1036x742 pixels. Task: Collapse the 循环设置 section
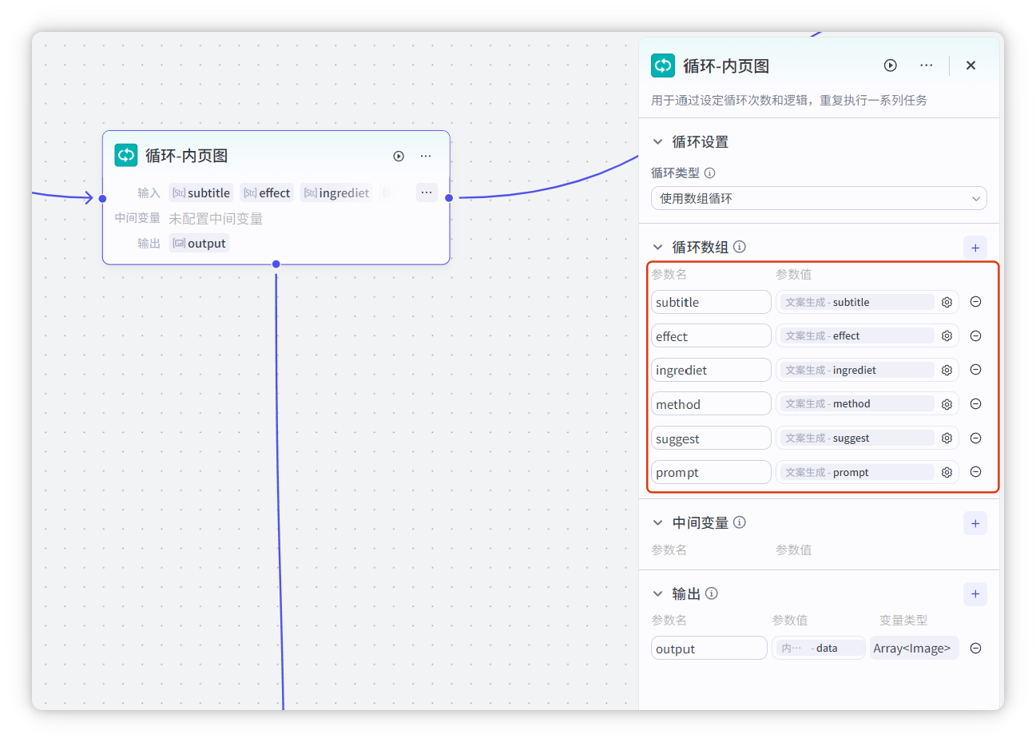[x=657, y=142]
